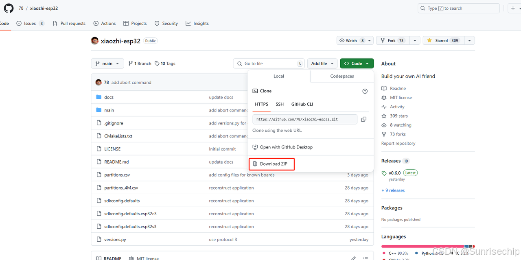Switch to the Codespaces tab
Viewport: 521px width, 260px height.
342,76
